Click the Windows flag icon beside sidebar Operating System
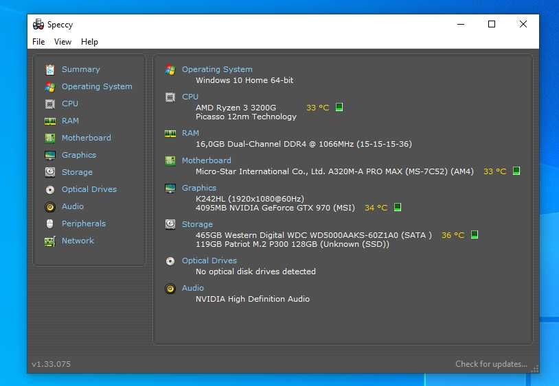This screenshot has width=559, height=386. tap(50, 87)
